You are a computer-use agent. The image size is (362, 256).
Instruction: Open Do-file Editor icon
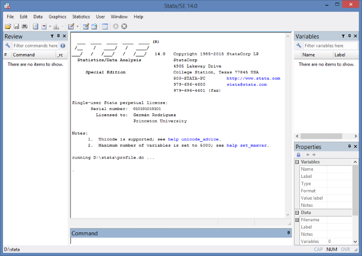[71, 27]
